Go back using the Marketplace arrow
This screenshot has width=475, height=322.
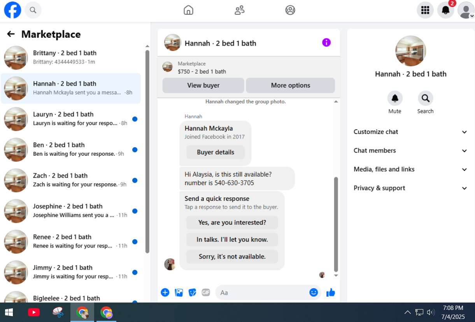click(x=11, y=34)
